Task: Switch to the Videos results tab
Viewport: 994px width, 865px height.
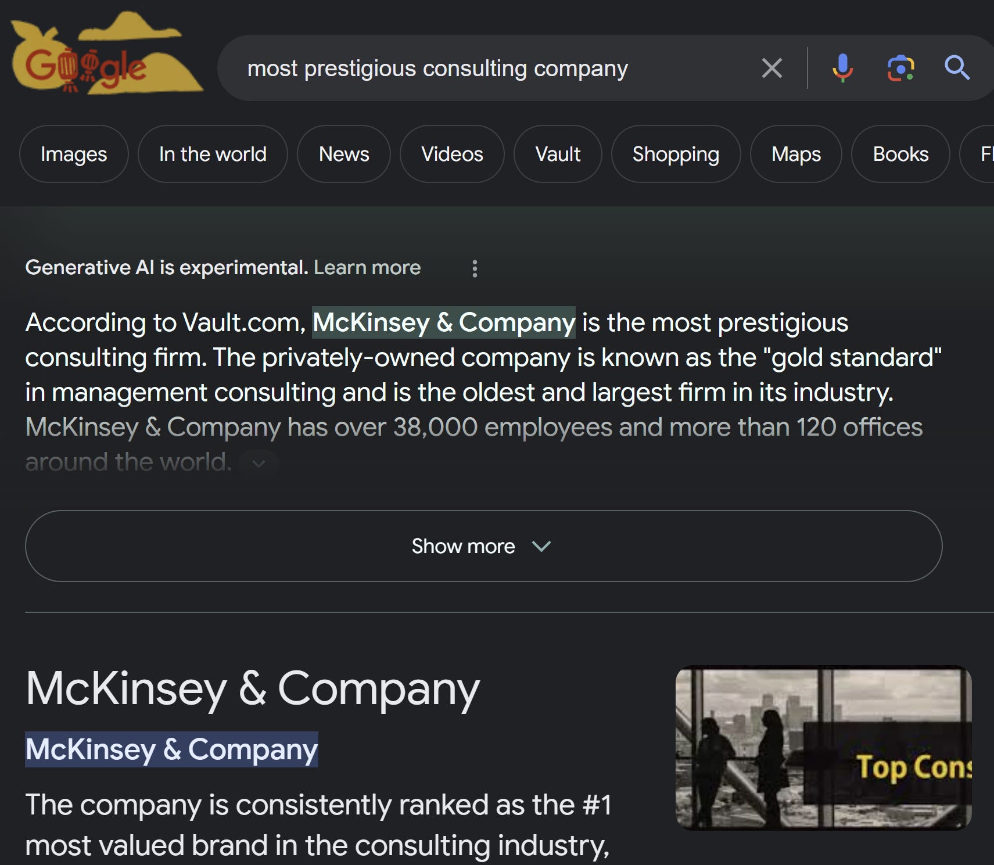Action: [452, 154]
